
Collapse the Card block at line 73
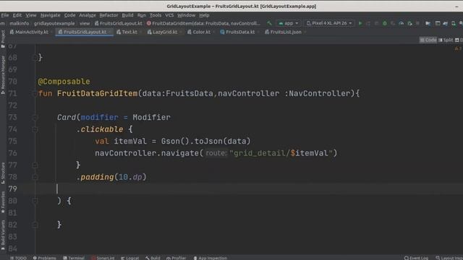point(35,118)
